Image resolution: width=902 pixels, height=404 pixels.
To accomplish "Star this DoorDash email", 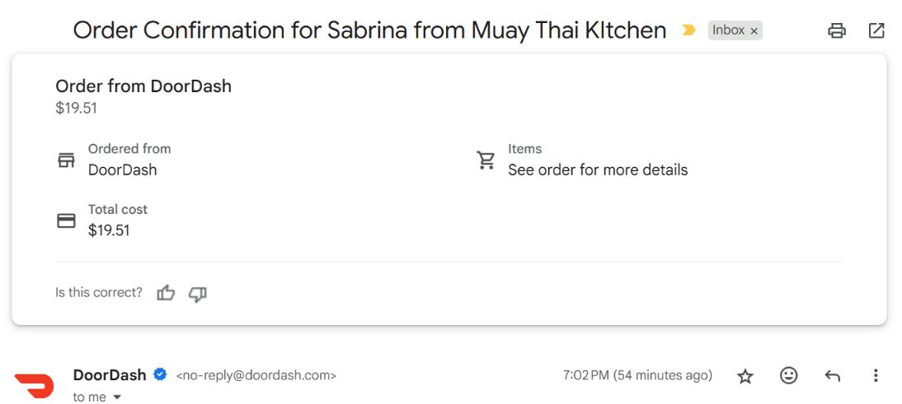I will pos(745,376).
